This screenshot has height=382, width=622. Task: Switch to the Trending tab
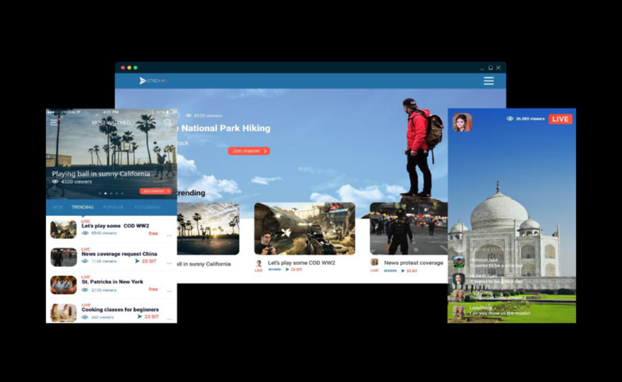click(83, 207)
